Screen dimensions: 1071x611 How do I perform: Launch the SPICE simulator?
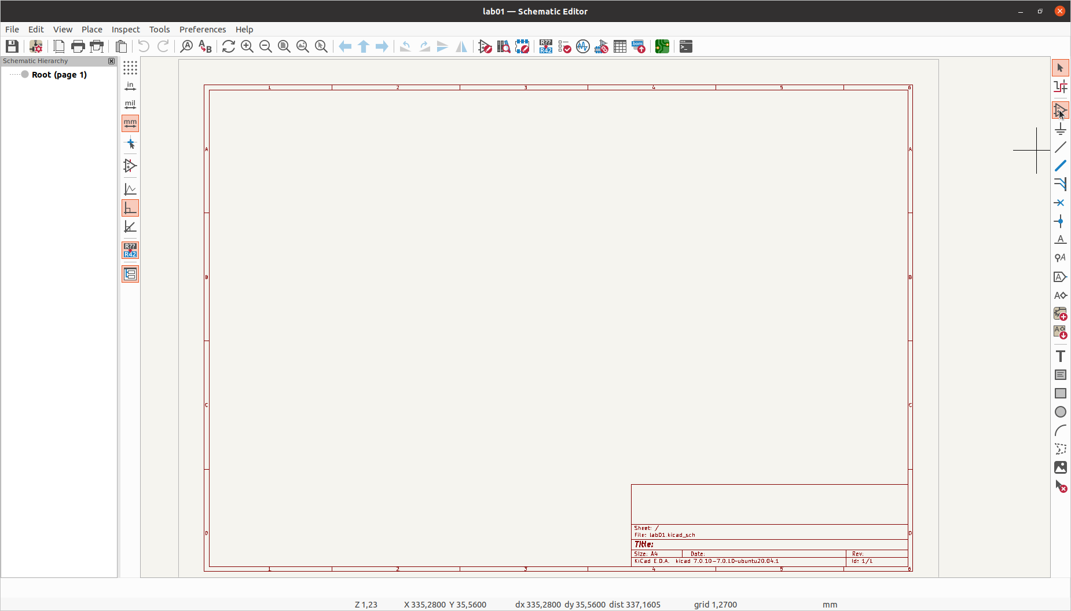point(582,46)
